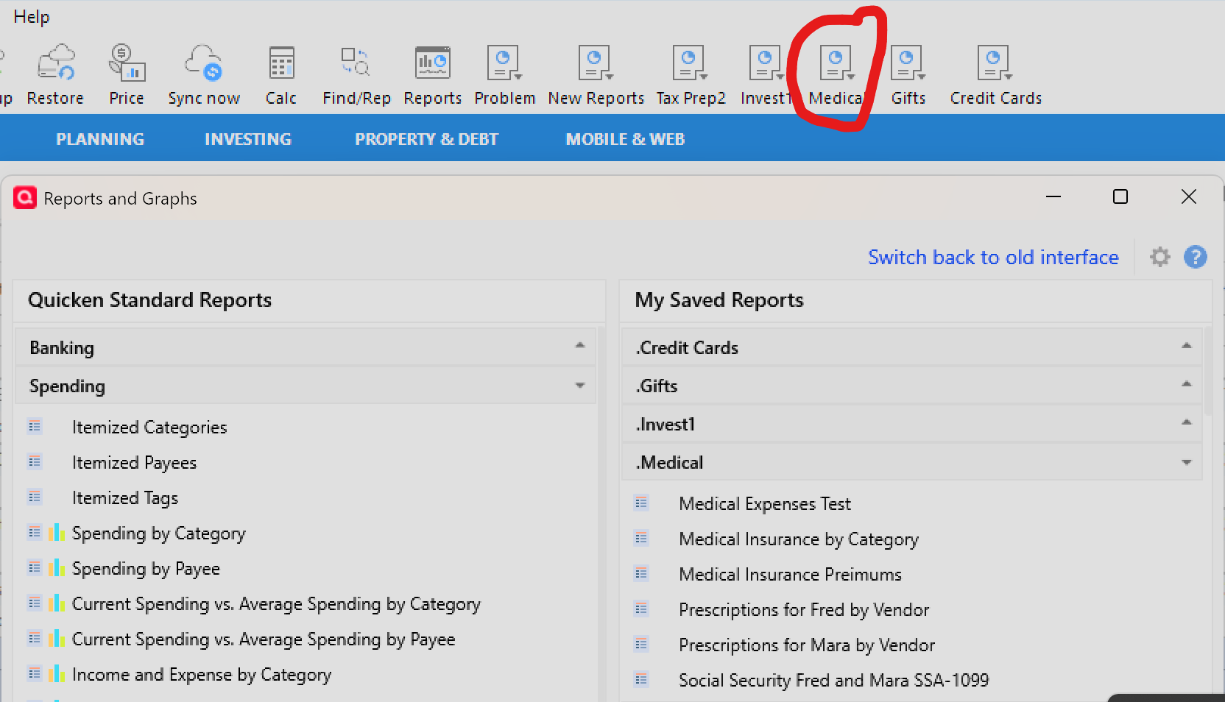Click Social Security SSA-1099 report icon
Screen dimensions: 1225x702
(x=641, y=679)
